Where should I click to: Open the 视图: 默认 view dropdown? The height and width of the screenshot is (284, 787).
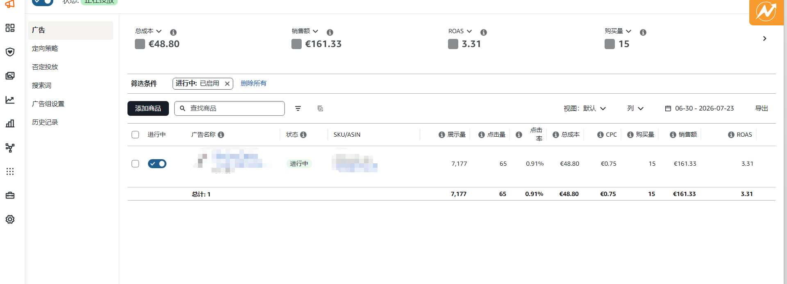coord(585,108)
